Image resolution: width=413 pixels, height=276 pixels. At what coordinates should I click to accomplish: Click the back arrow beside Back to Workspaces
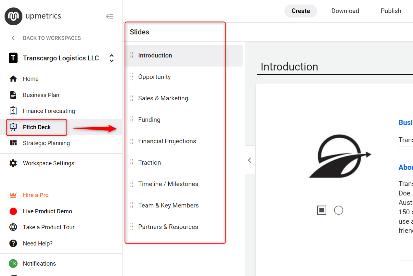[13, 38]
